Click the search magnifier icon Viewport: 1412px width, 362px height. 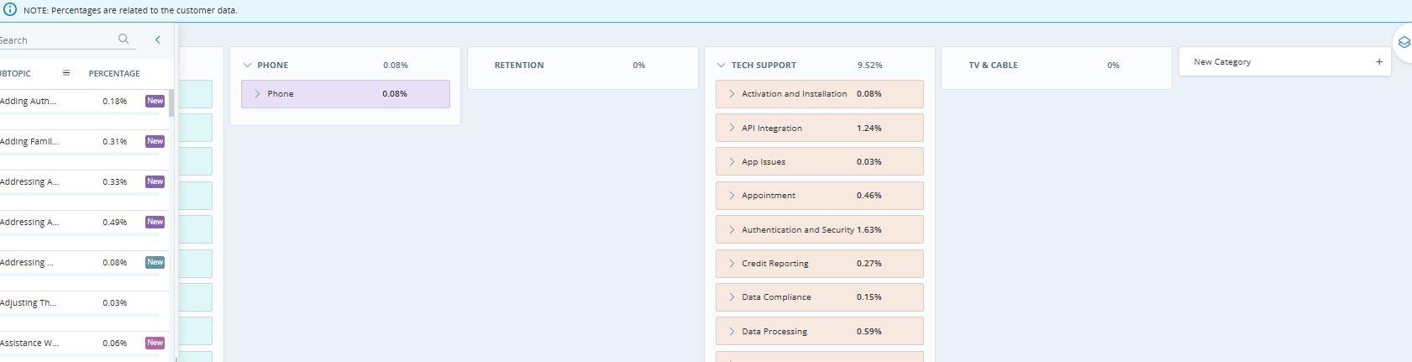coord(123,39)
